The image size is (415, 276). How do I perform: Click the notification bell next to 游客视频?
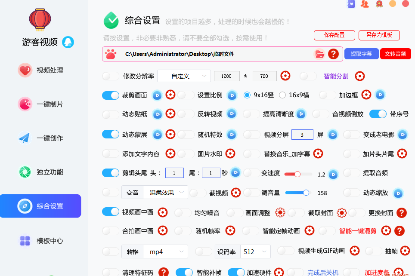(68, 42)
